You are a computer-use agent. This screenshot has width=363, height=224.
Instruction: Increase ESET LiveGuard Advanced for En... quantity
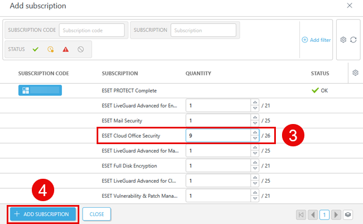[x=255, y=102]
